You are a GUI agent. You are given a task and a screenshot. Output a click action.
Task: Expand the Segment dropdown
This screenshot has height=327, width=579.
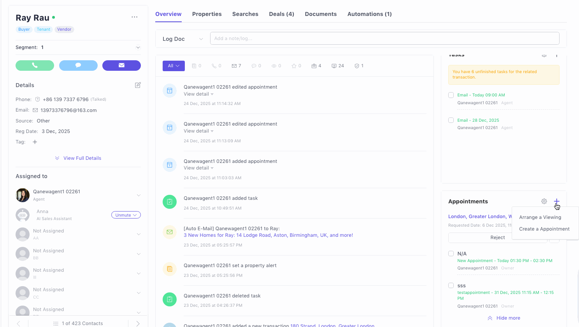pyautogui.click(x=138, y=47)
